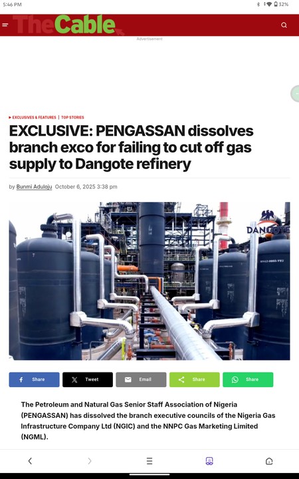The height and width of the screenshot is (479, 299).
Task: Expand the floating green side handle
Action: point(295,94)
